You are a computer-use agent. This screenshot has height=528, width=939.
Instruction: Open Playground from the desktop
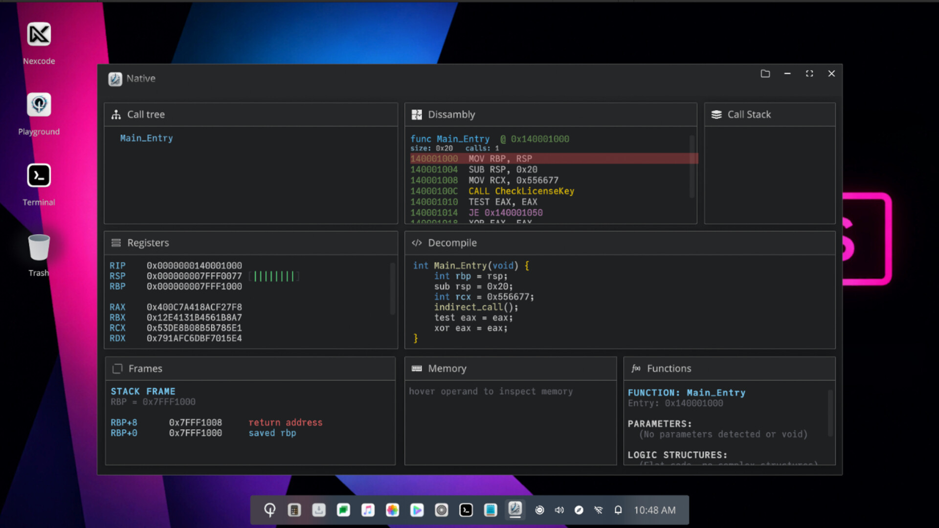point(39,105)
